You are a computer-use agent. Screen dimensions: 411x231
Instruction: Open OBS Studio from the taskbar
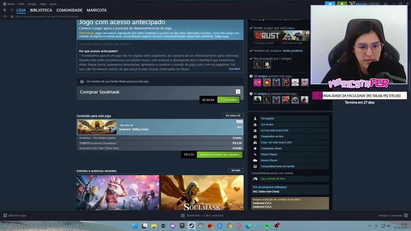coord(276,226)
